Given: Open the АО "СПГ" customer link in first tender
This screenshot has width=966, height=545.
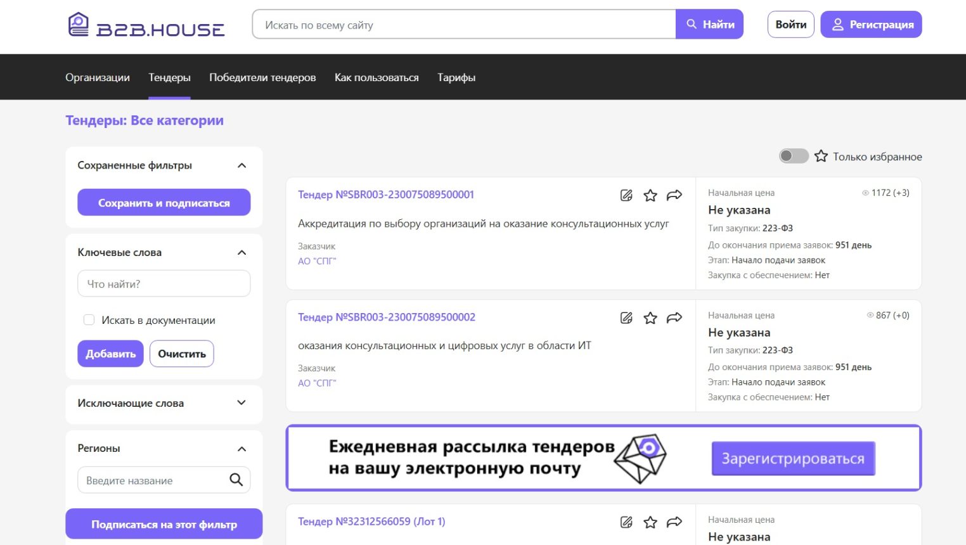Looking at the screenshot, I should pos(317,261).
